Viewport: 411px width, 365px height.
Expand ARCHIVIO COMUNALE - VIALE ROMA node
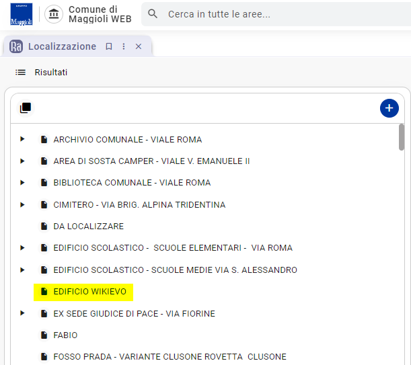pos(22,139)
